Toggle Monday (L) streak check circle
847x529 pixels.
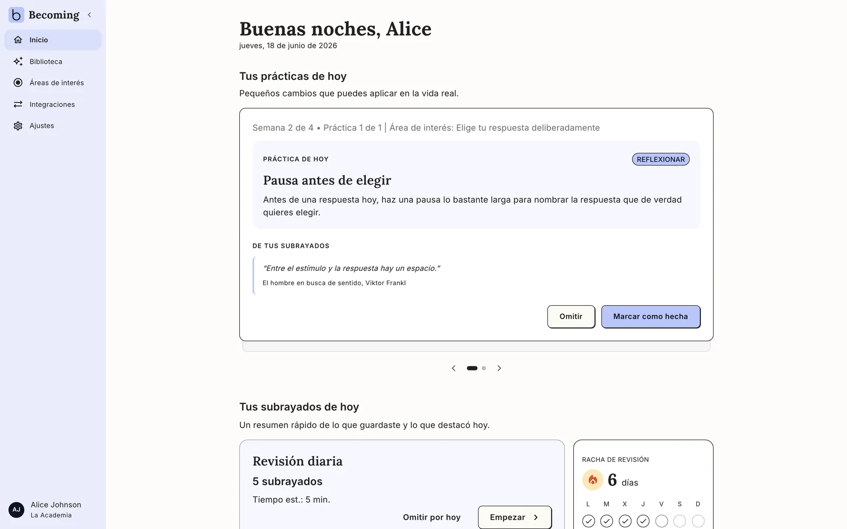tap(588, 521)
